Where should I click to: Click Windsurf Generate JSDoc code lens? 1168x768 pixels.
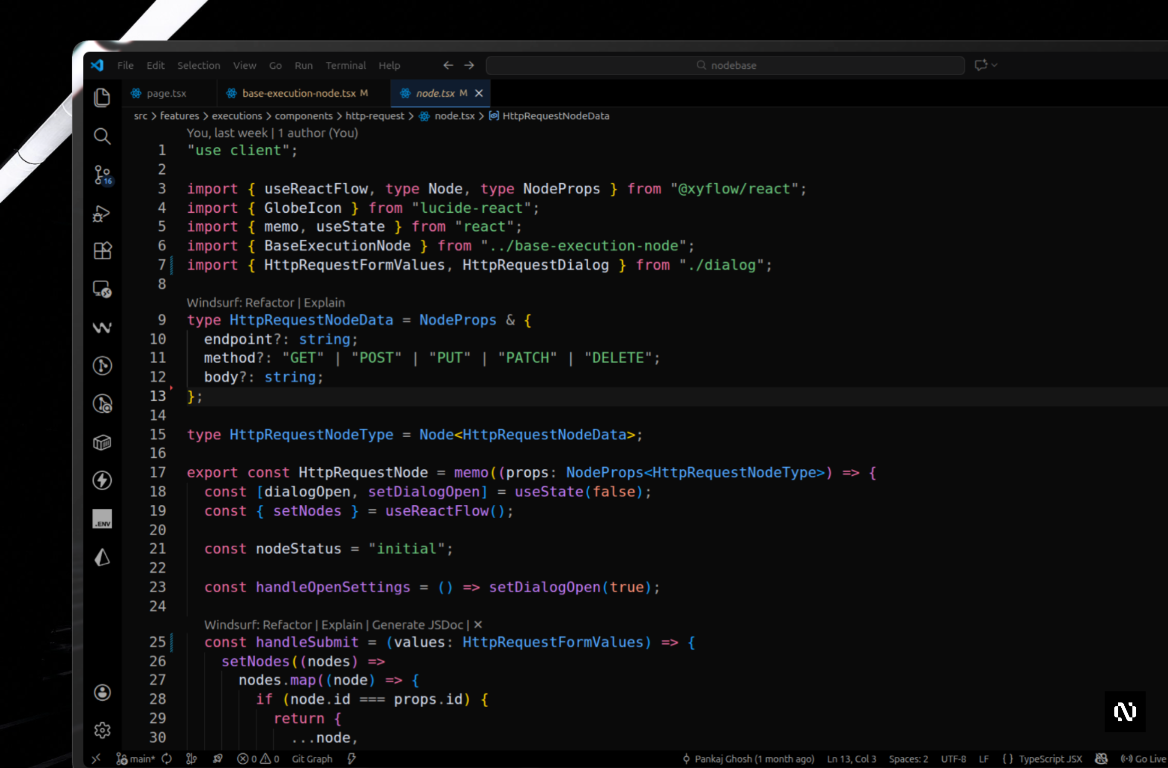pyautogui.click(x=417, y=625)
